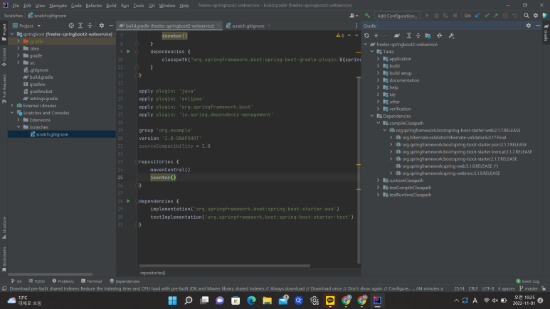Expand testCompileClasspath node
The width and height of the screenshot is (550, 309).
378,188
